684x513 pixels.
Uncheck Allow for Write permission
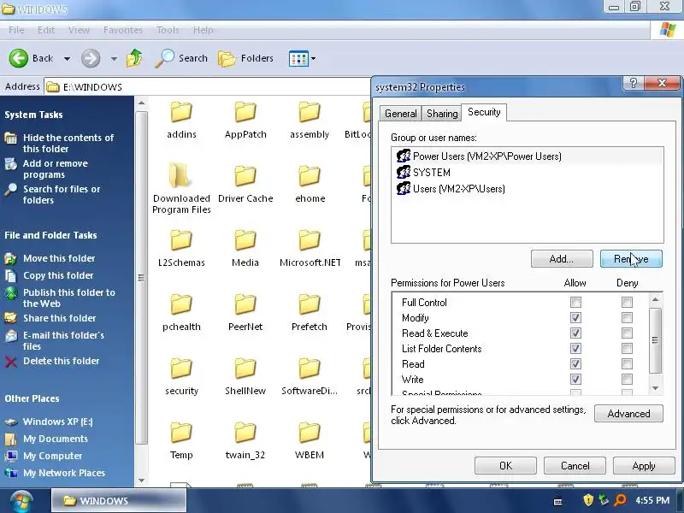(575, 379)
